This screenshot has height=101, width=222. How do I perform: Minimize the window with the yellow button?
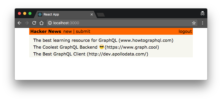tap(25, 13)
